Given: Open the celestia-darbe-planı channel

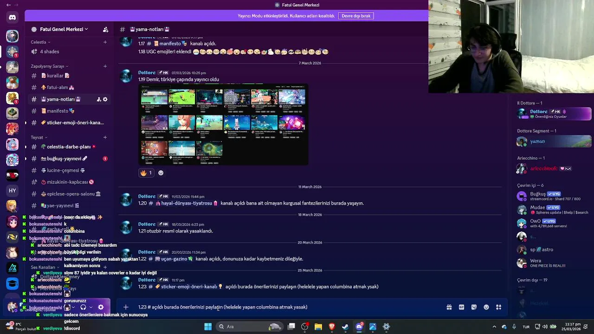Looking at the screenshot, I should 68,147.
